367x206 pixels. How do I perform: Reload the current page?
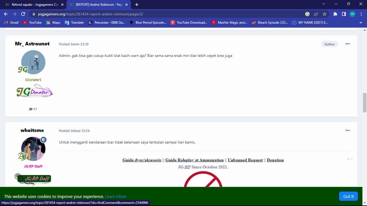coord(23,14)
